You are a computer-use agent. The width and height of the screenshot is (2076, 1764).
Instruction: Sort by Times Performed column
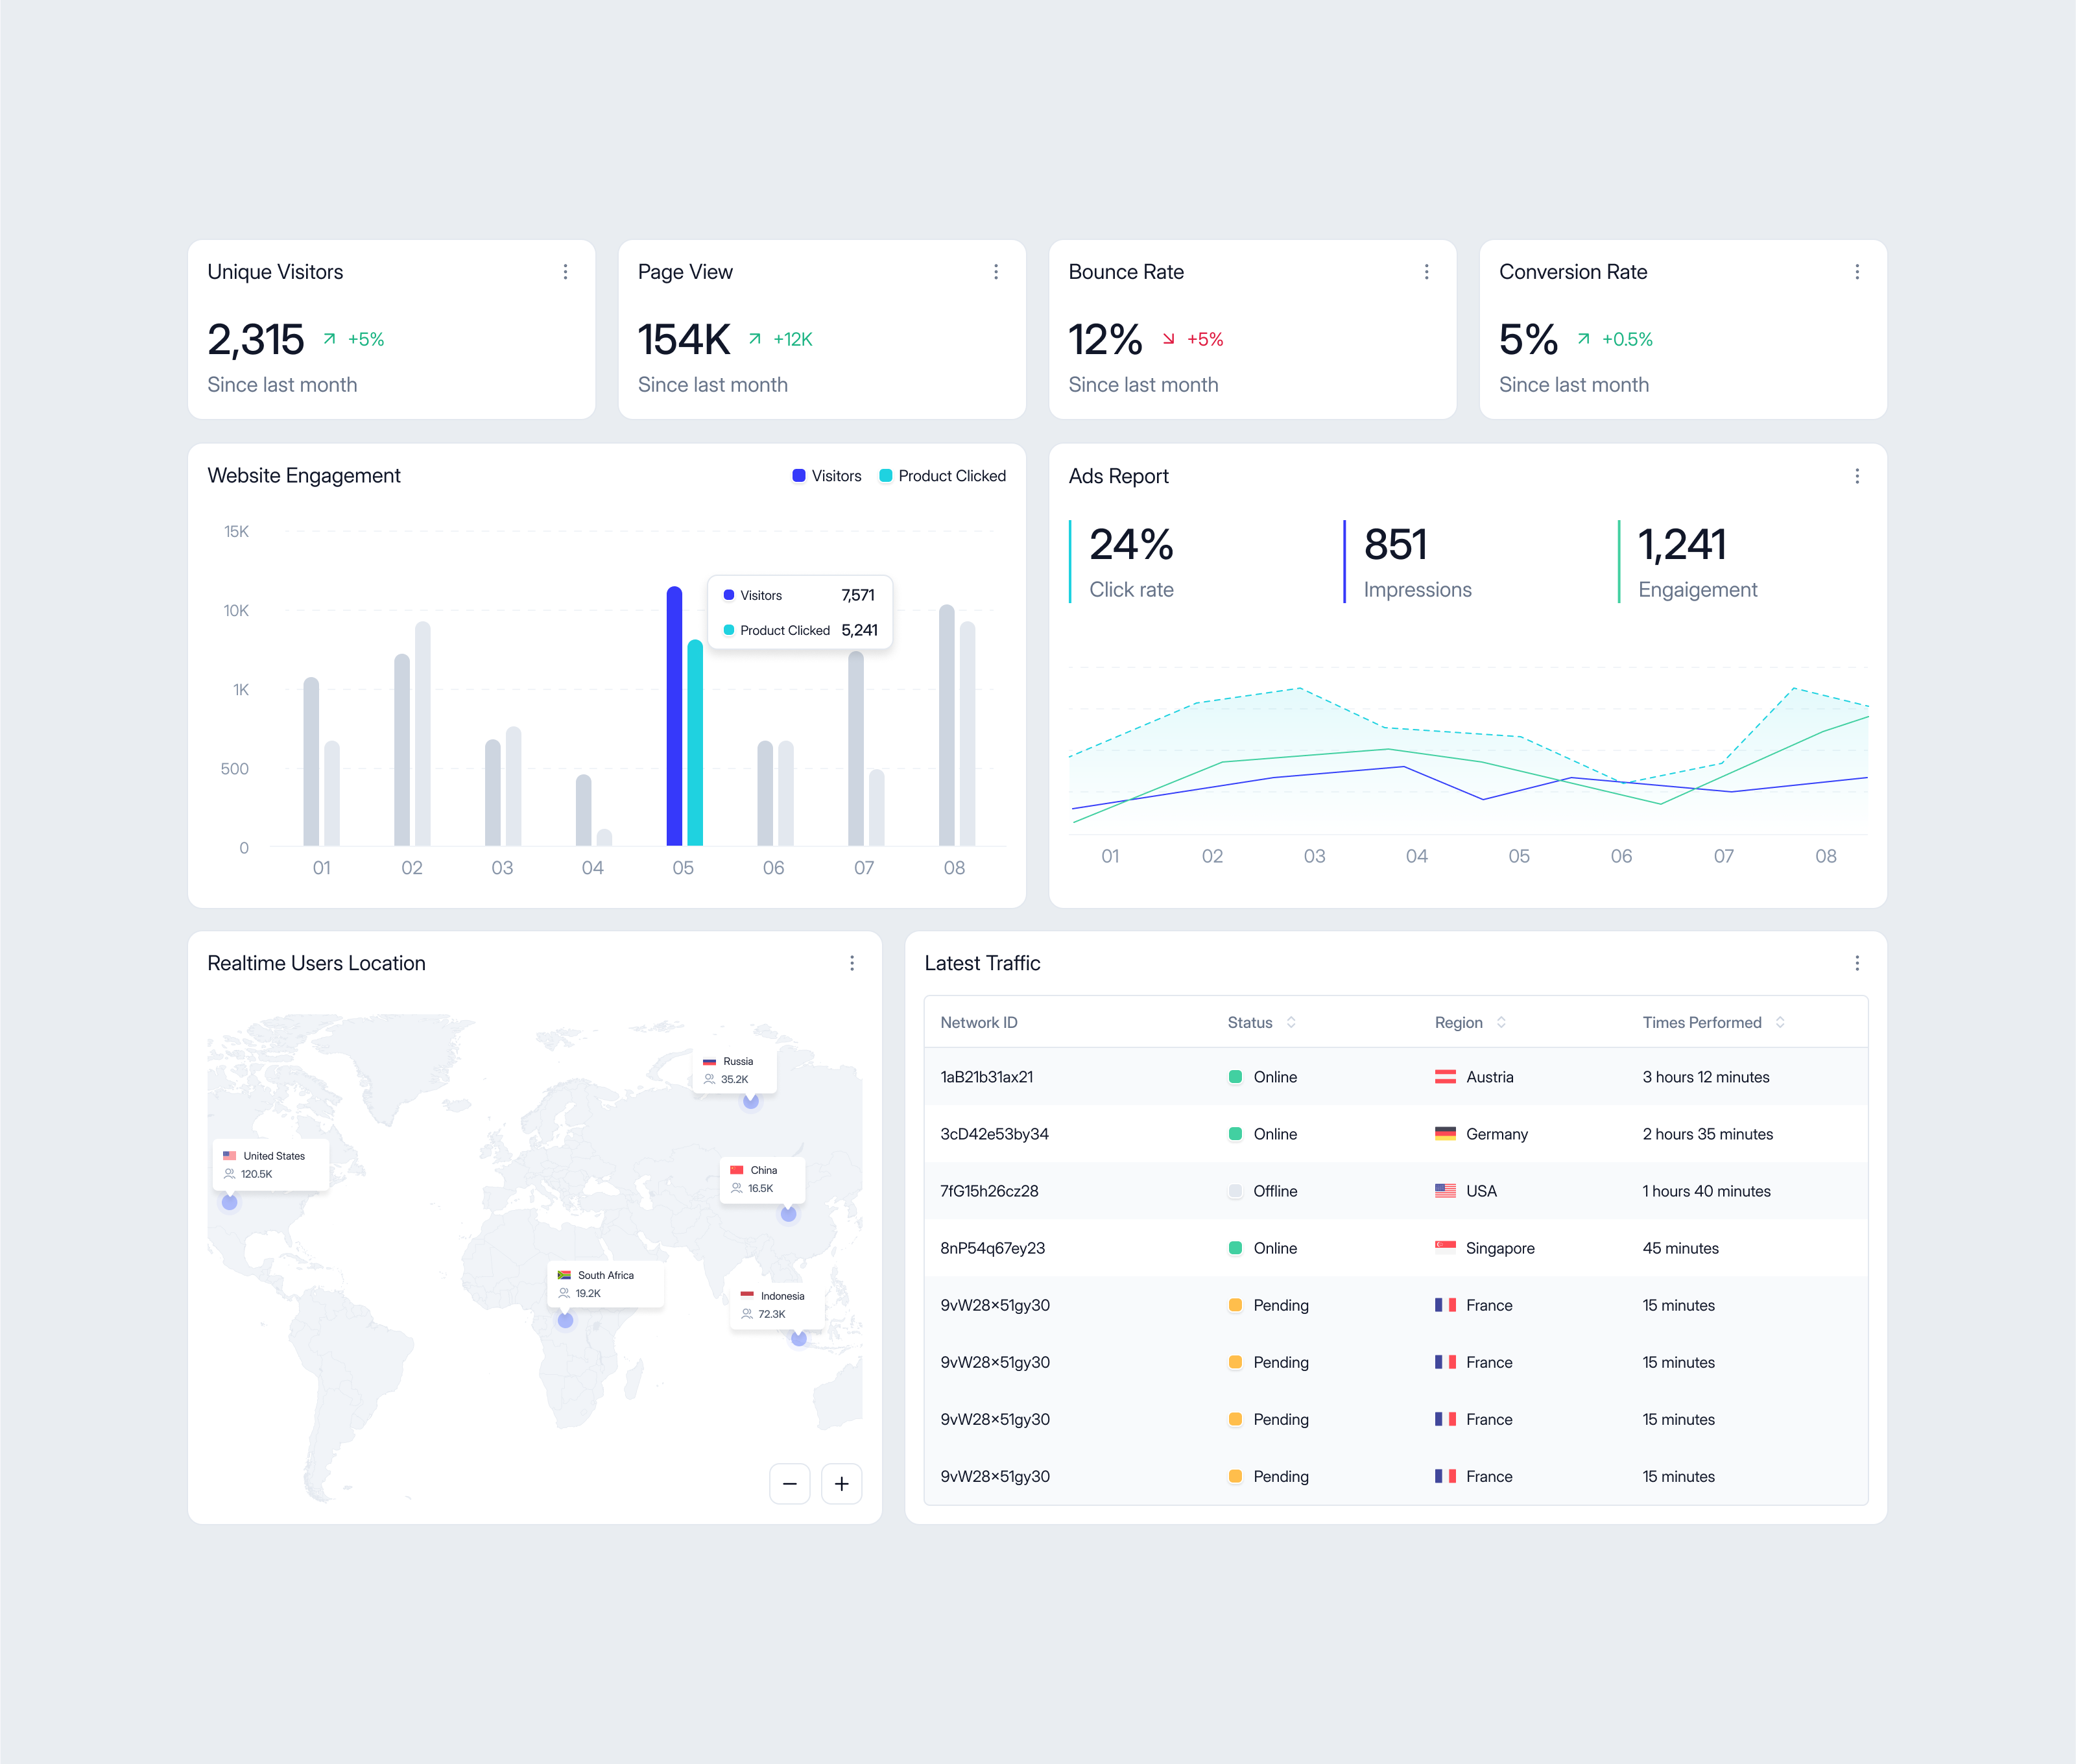tap(1780, 1022)
